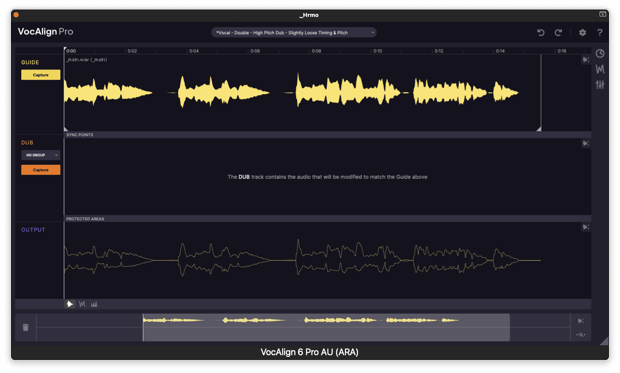The image size is (620, 373).
Task: Click the redo arrow icon
Action: tap(559, 33)
